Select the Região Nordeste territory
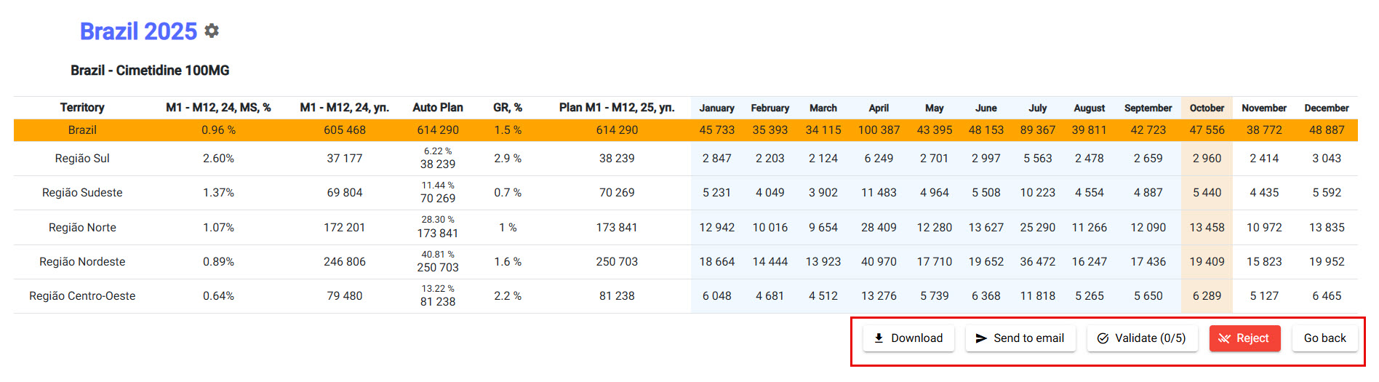Screen dimensions: 1379x382 click(x=82, y=262)
